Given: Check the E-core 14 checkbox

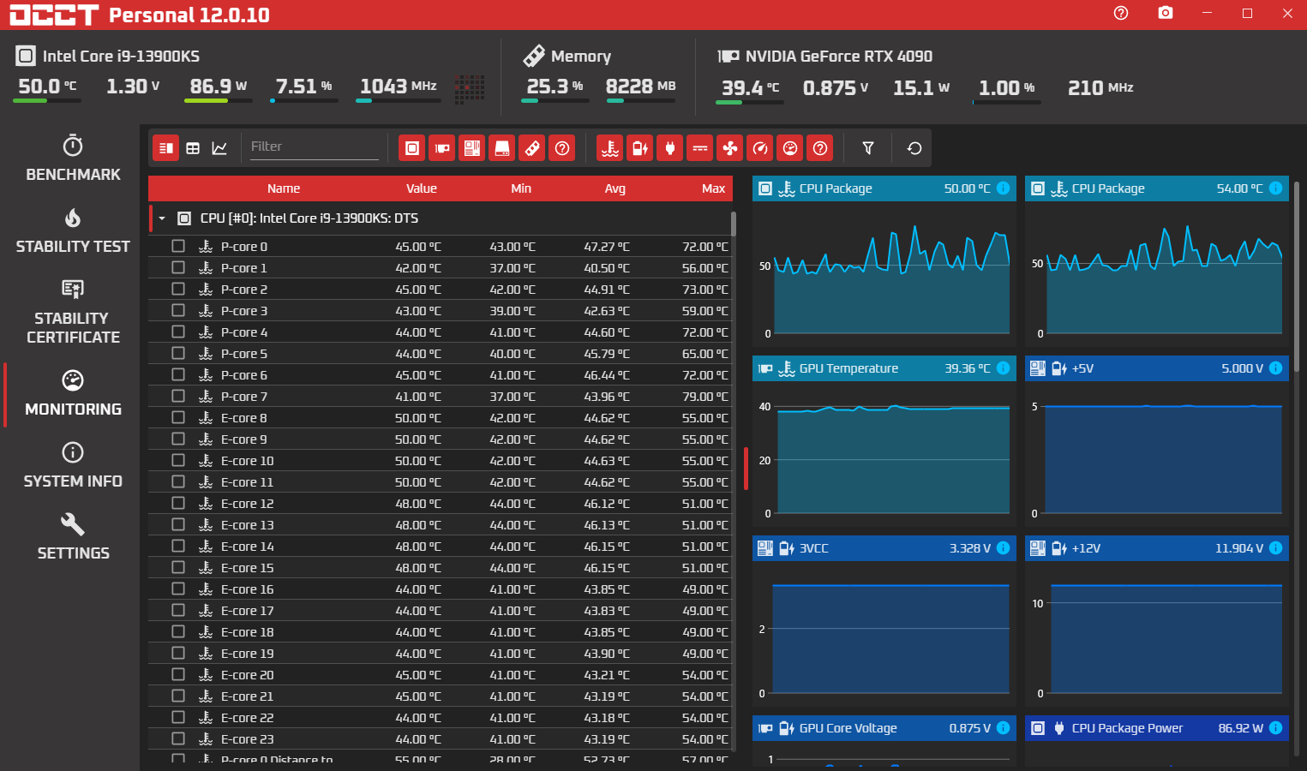Looking at the screenshot, I should [x=178, y=546].
